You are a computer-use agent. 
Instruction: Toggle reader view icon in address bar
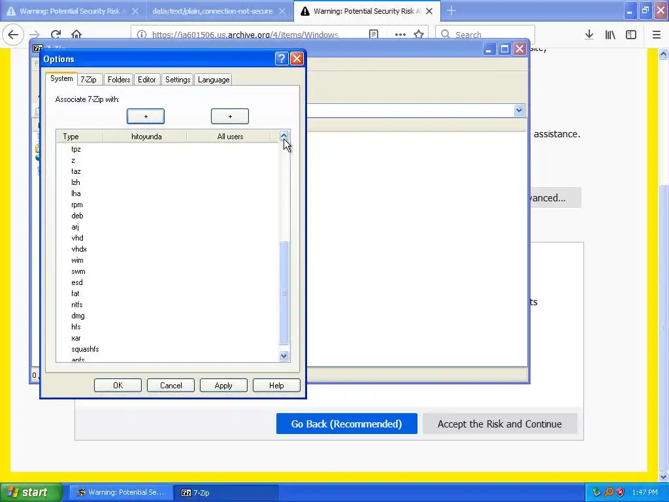[374, 35]
